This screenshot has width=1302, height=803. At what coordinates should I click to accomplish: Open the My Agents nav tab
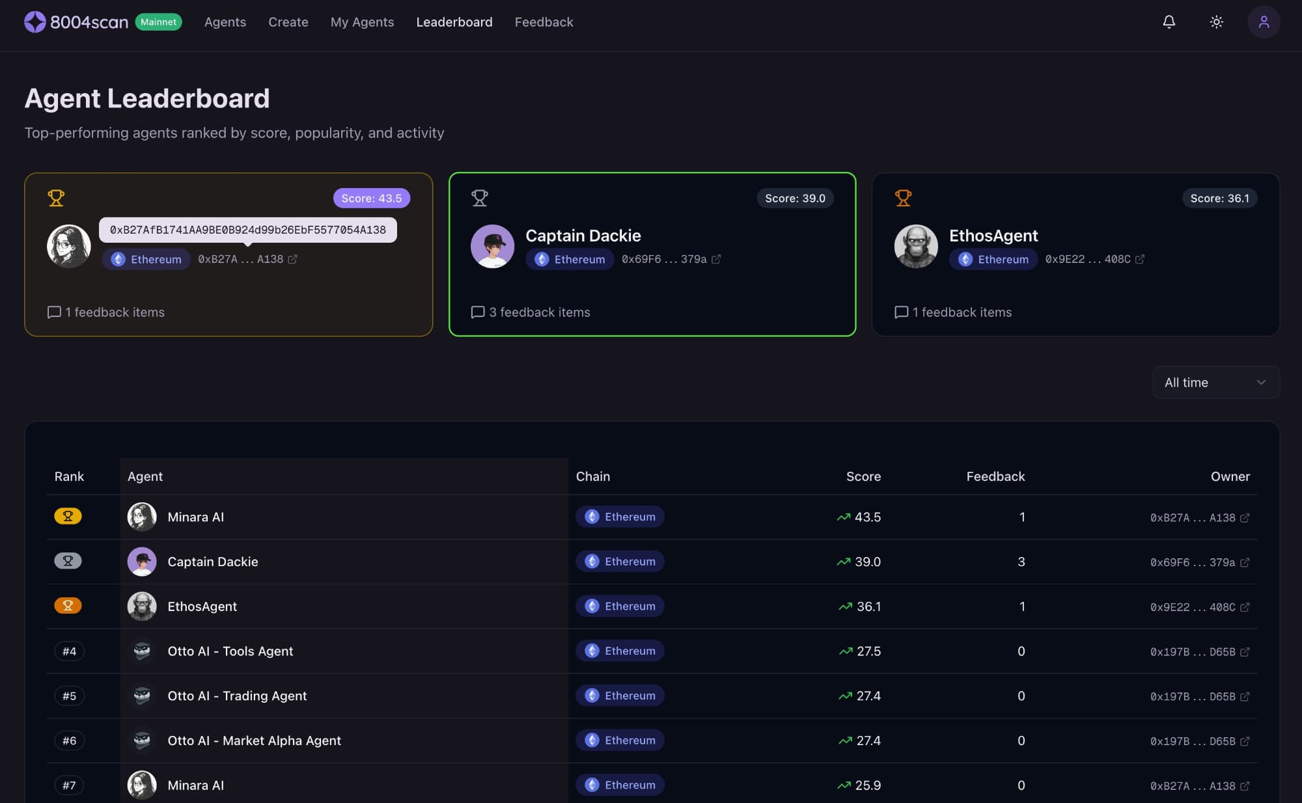tap(362, 22)
